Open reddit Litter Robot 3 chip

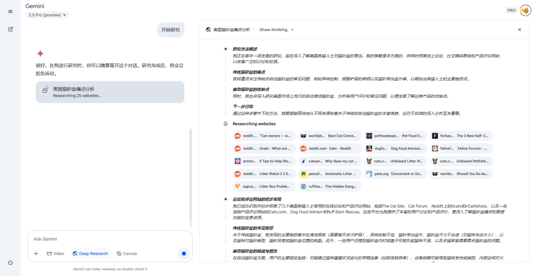coord(264,173)
